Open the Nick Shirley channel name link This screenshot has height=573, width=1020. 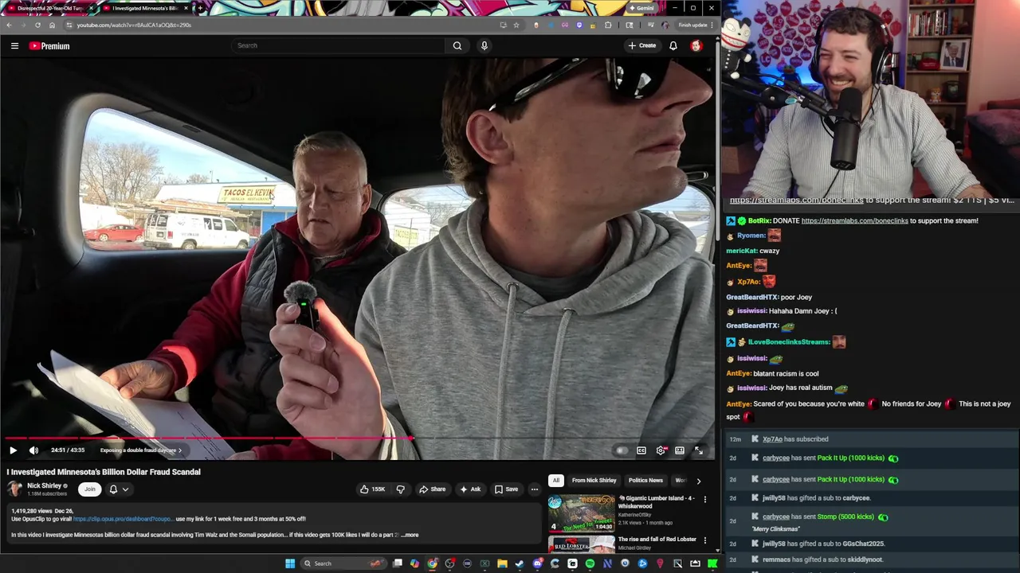(44, 485)
